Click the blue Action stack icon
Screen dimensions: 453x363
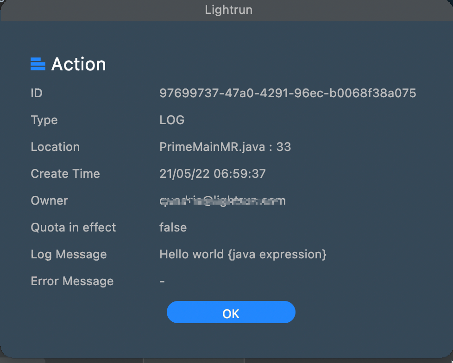click(38, 64)
